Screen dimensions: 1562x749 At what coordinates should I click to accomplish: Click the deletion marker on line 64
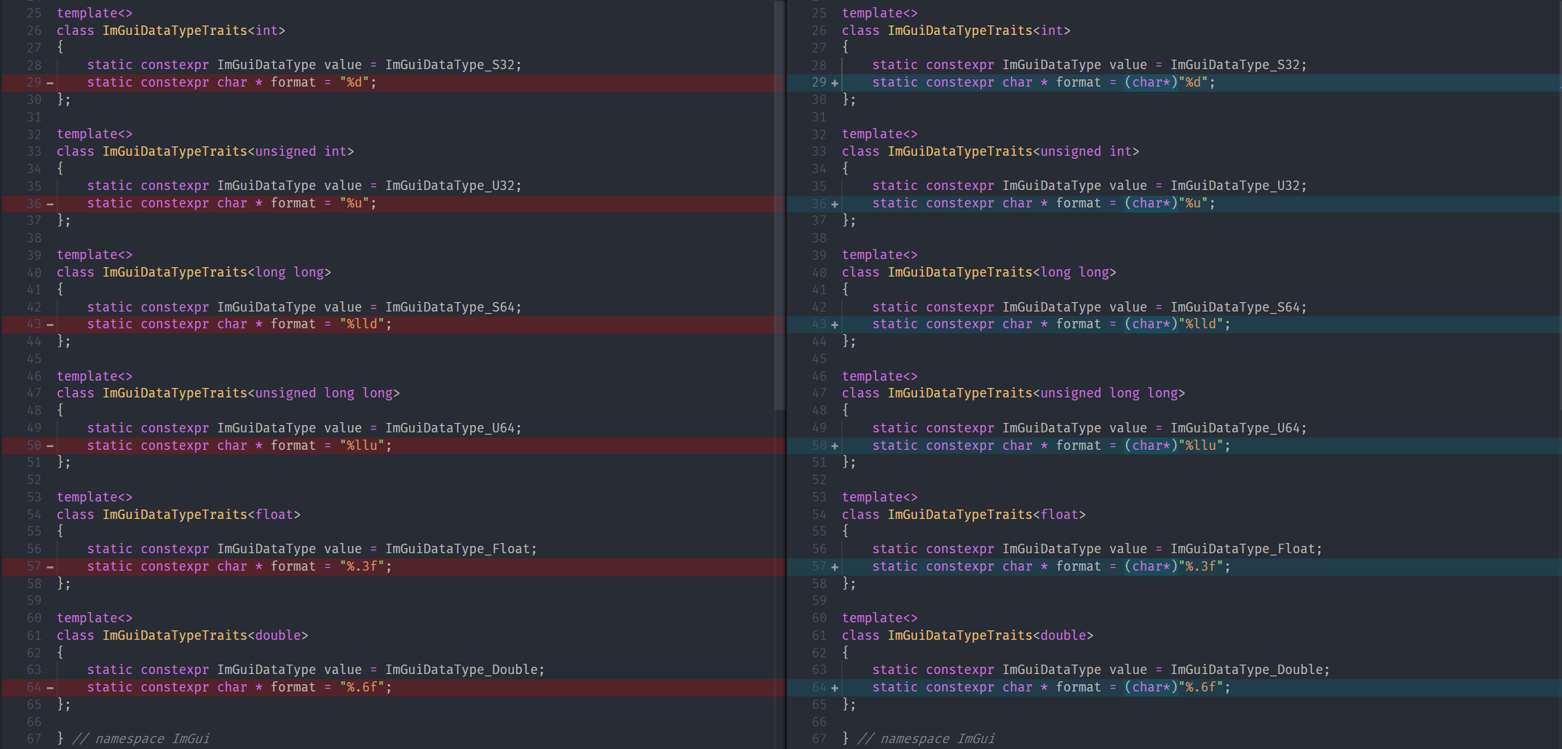pyautogui.click(x=48, y=686)
